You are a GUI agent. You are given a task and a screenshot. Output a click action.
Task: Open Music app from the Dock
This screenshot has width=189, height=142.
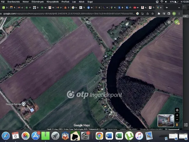[x=139, y=136]
